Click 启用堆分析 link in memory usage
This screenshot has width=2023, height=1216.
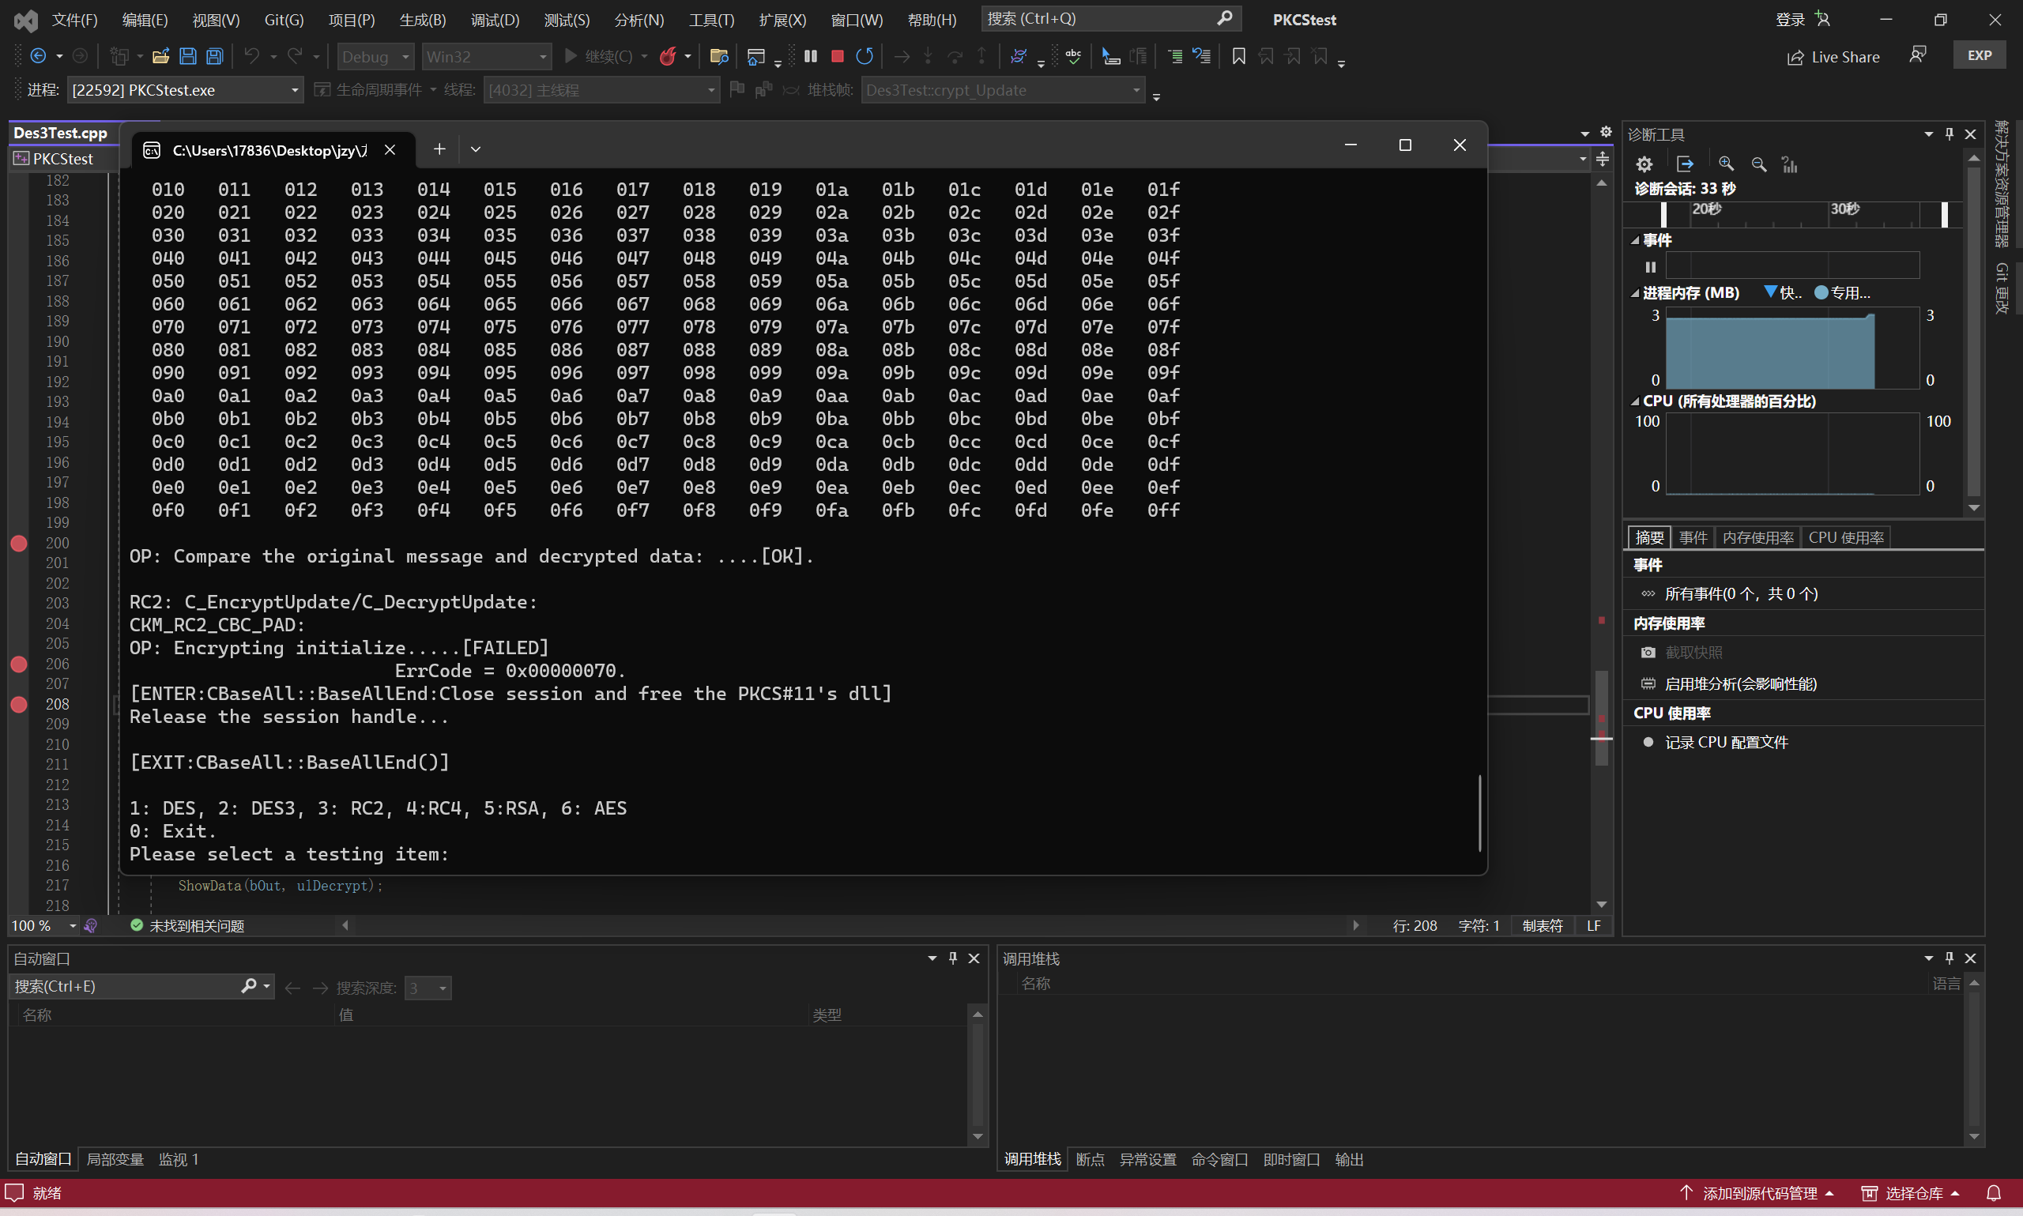(1739, 684)
